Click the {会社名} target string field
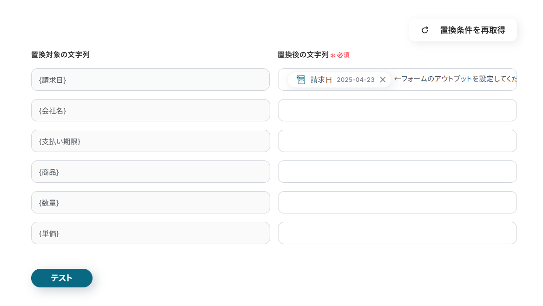 tap(150, 110)
